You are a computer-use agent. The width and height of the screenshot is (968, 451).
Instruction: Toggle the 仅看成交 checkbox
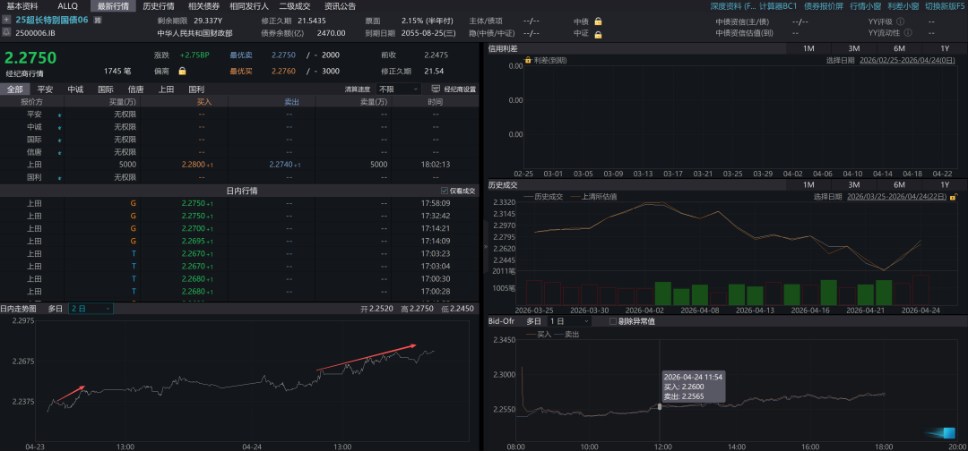445,191
